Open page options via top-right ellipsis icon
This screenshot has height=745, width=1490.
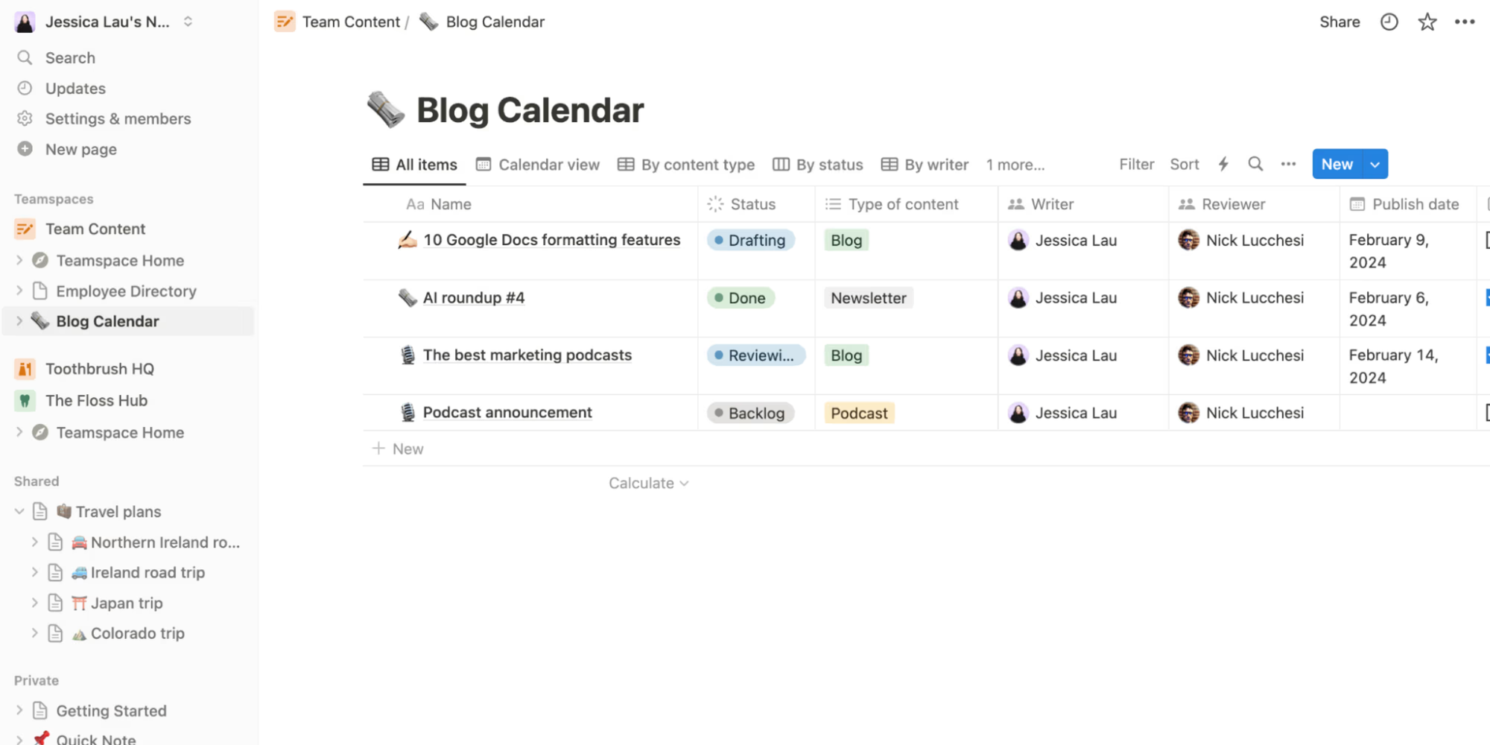1465,22
